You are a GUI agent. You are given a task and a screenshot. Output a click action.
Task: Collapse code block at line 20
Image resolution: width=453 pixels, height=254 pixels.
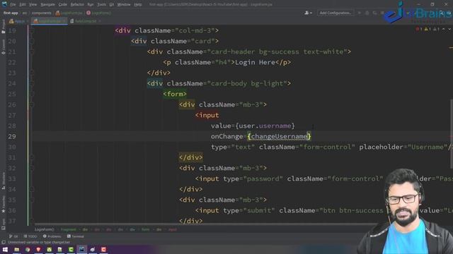pos(32,41)
